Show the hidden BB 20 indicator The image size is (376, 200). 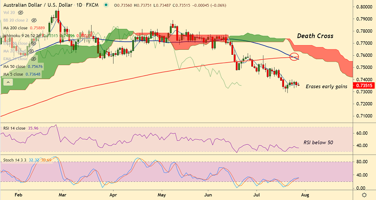[x=34, y=20]
